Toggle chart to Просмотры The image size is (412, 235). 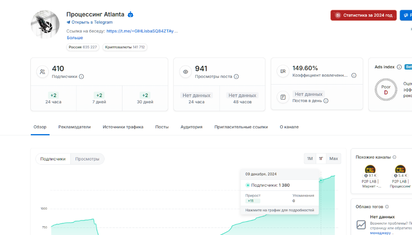click(x=87, y=159)
